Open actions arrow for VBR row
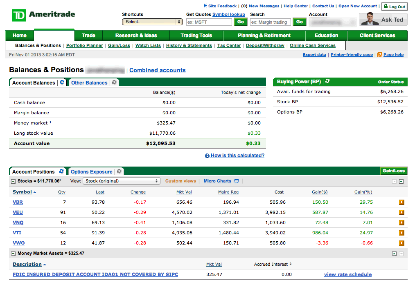This screenshot has width=415, height=287. tap(401, 202)
